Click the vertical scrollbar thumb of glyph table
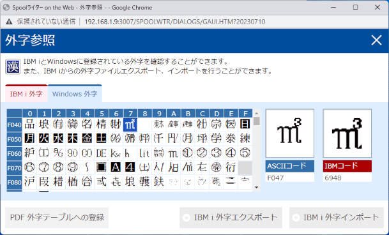This screenshot has height=235, width=389. 257,121
